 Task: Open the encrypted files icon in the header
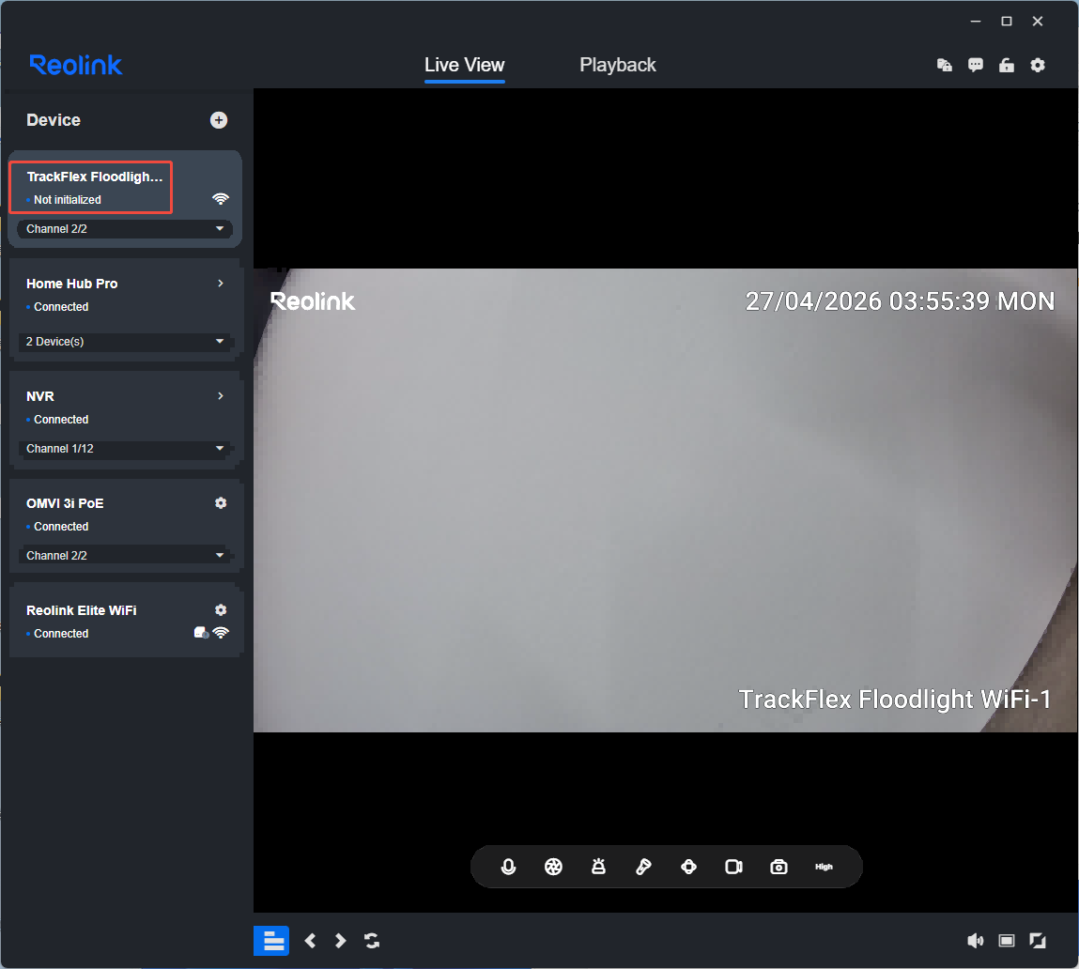(x=945, y=66)
